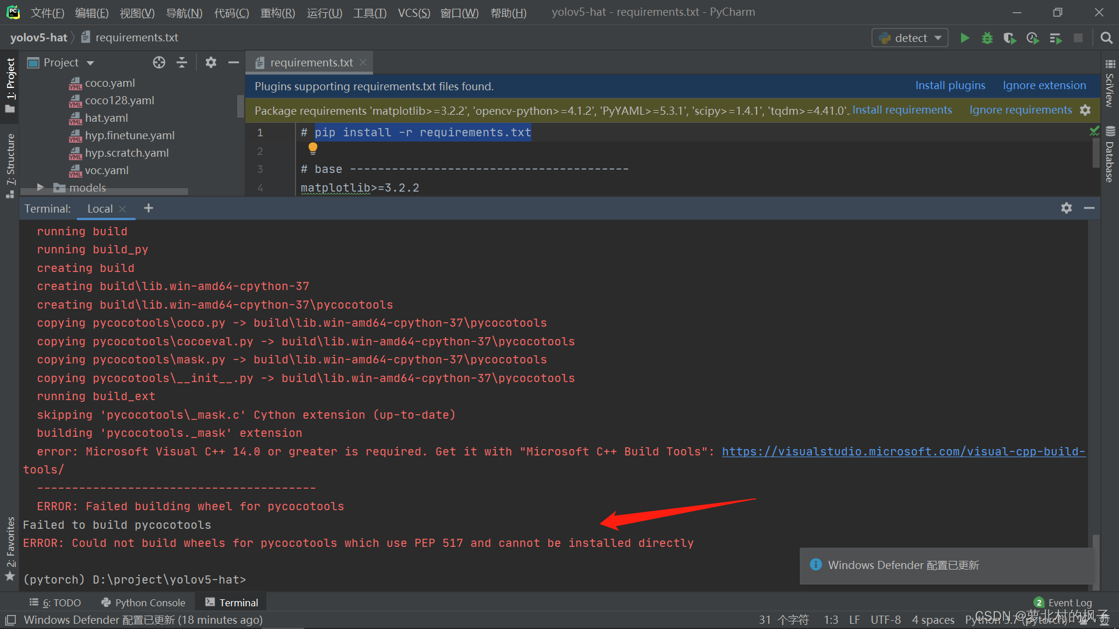Open the Database side panel
Viewport: 1119px width, 629px height.
(x=1110, y=154)
